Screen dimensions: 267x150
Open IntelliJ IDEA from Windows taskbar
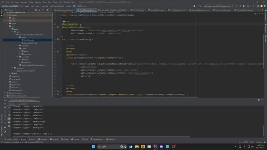155,147
